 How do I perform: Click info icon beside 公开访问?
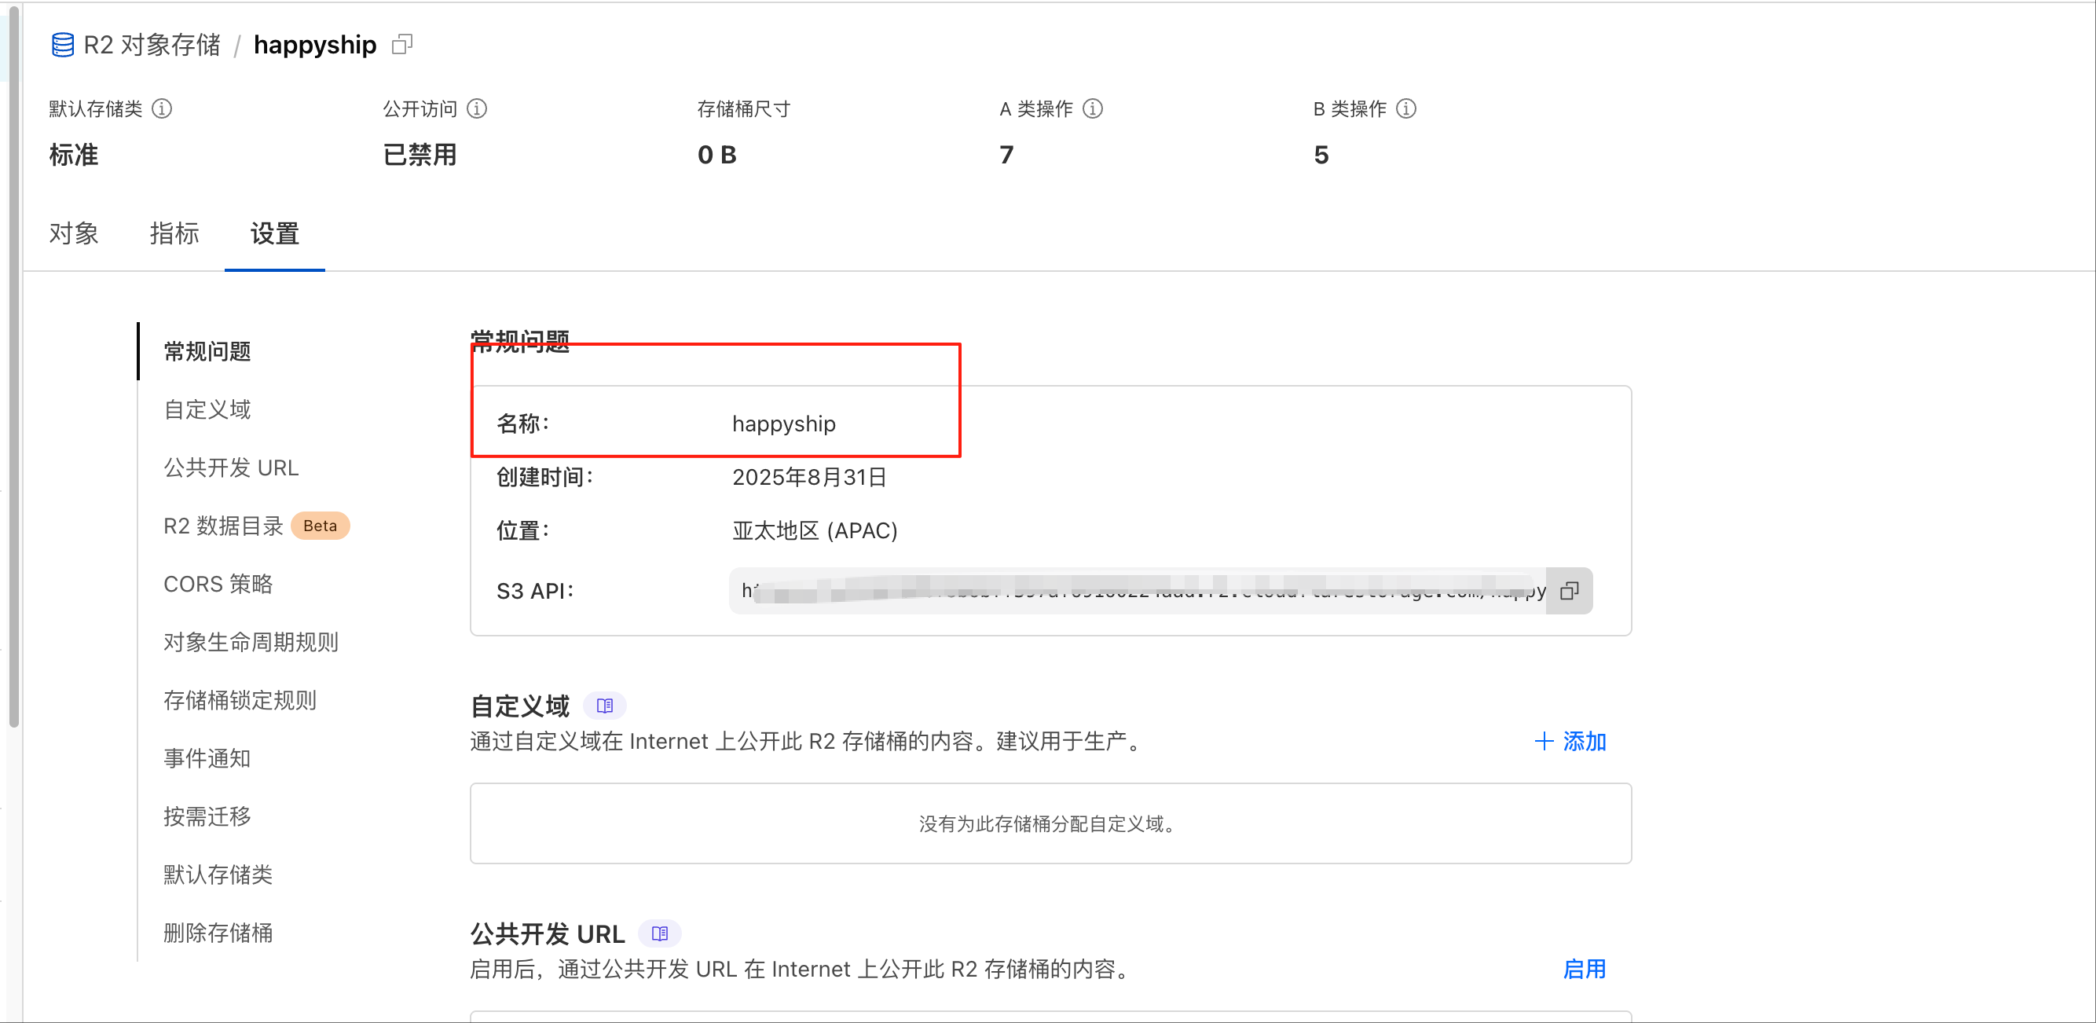(477, 108)
